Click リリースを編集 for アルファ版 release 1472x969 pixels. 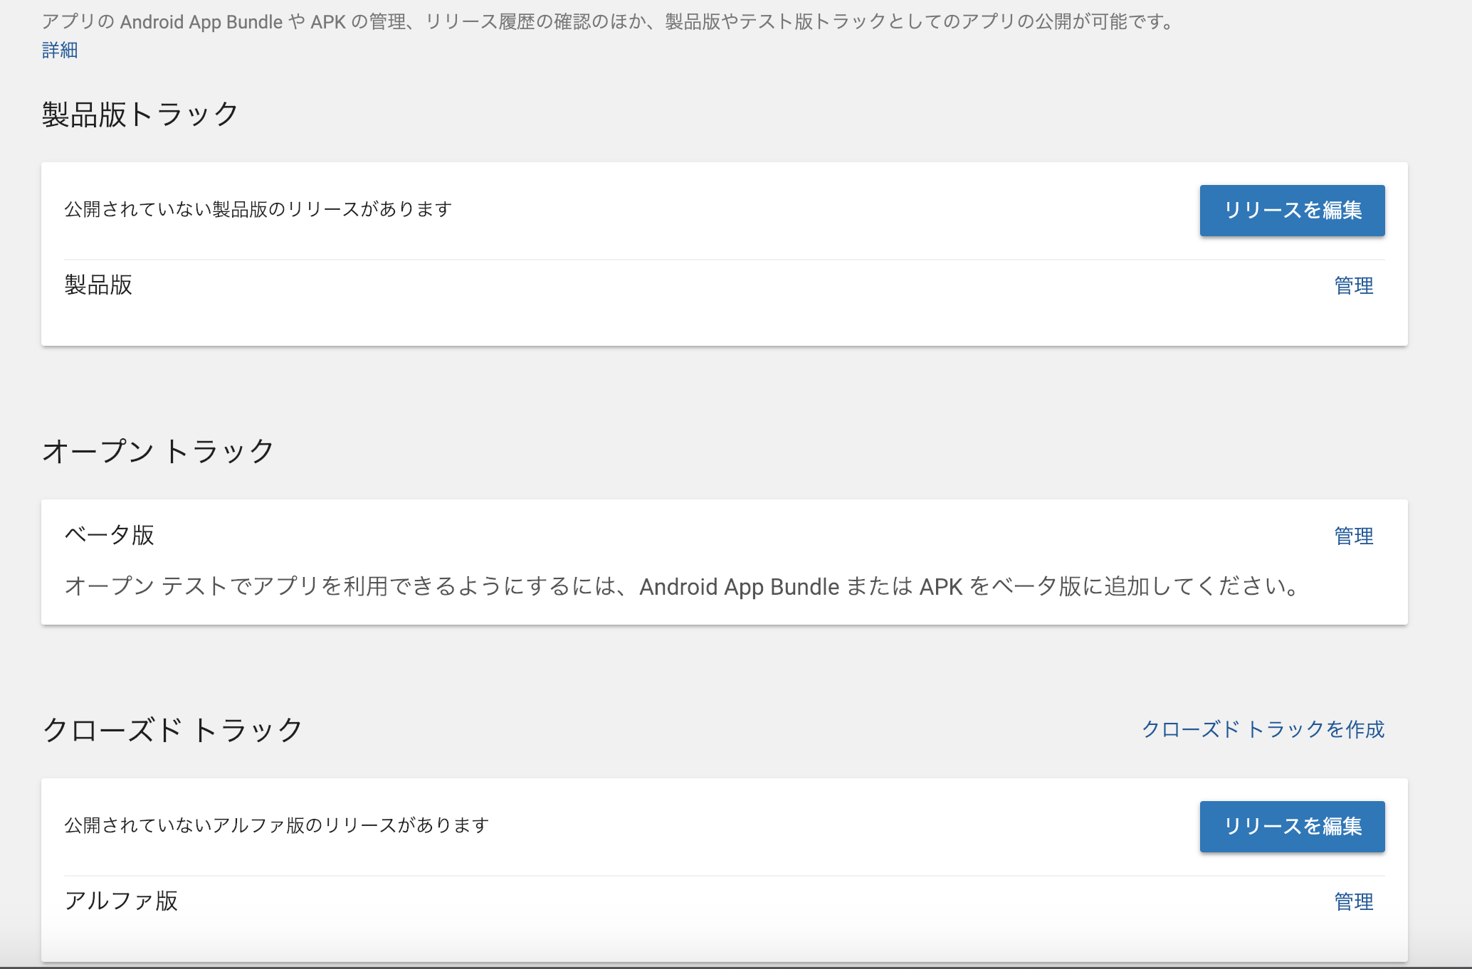[x=1292, y=827]
